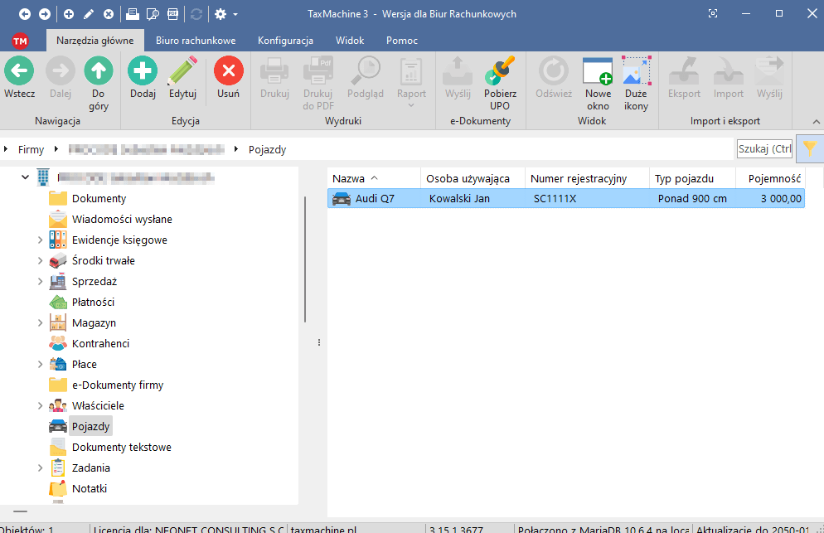Sort by the Nazwa column header
The width and height of the screenshot is (824, 533).
click(x=348, y=178)
